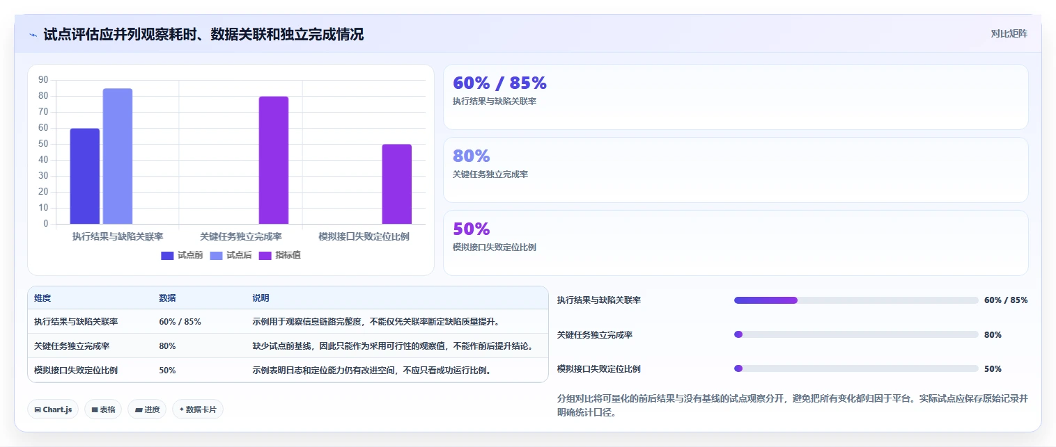Viewport: 1056px width, 447px height.
Task: Click the note starting 示例用于观察信息链路完整度
Action: click(x=376, y=322)
